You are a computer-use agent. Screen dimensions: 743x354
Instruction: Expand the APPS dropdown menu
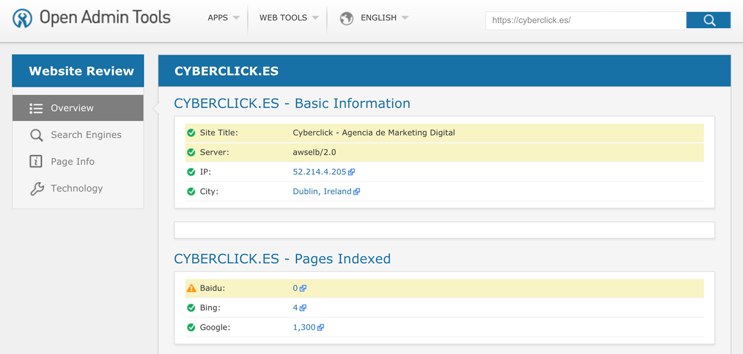(x=224, y=18)
